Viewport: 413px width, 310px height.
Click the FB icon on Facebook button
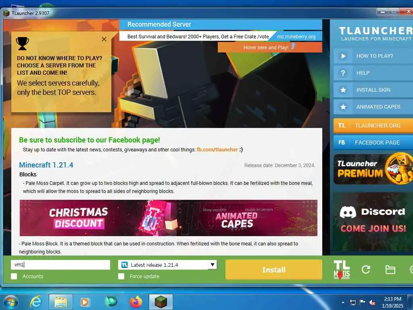(342, 142)
